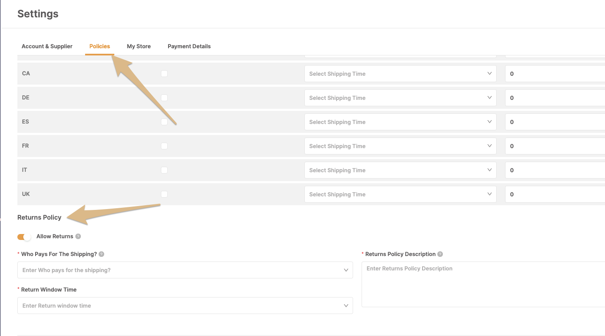The image size is (605, 336).
Task: Click help icon next to Who Pays For The Shipping
Action: tap(101, 254)
